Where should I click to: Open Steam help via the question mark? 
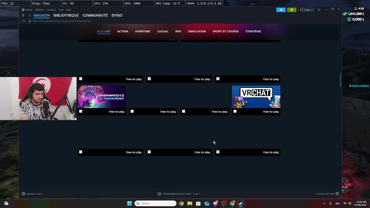pyautogui.click(x=301, y=10)
